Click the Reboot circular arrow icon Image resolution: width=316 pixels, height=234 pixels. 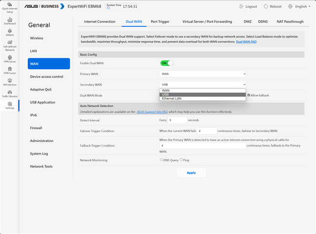(x=266, y=6)
